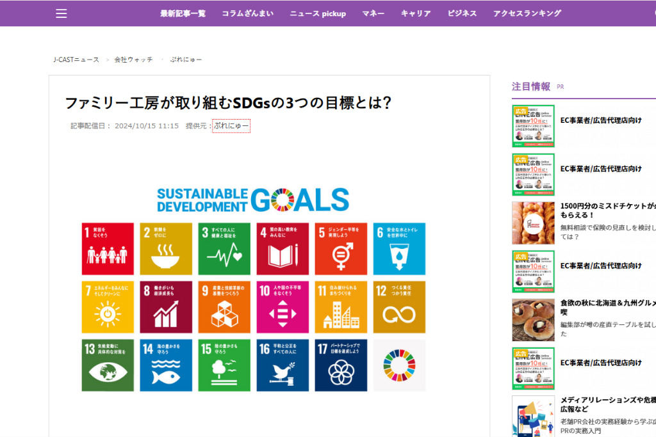The height and width of the screenshot is (437, 656).
Task: Click the article date 2024/10/15 11:15
Action: coord(147,126)
